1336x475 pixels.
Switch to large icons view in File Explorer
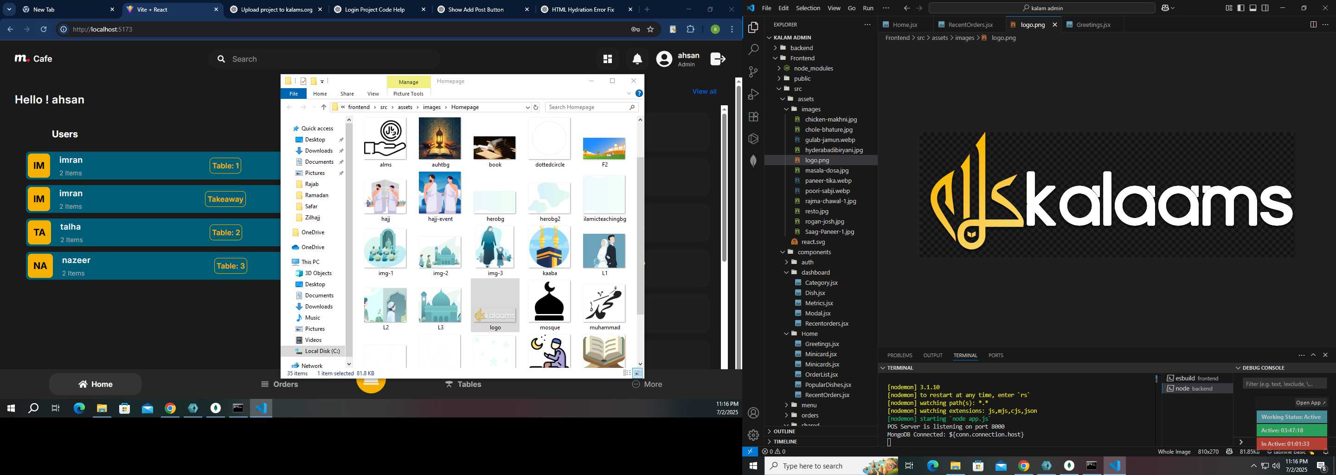coord(638,373)
